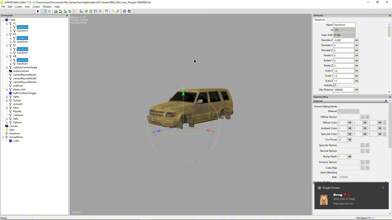Open the Window menu
392x220 pixels.
click(47, 7)
